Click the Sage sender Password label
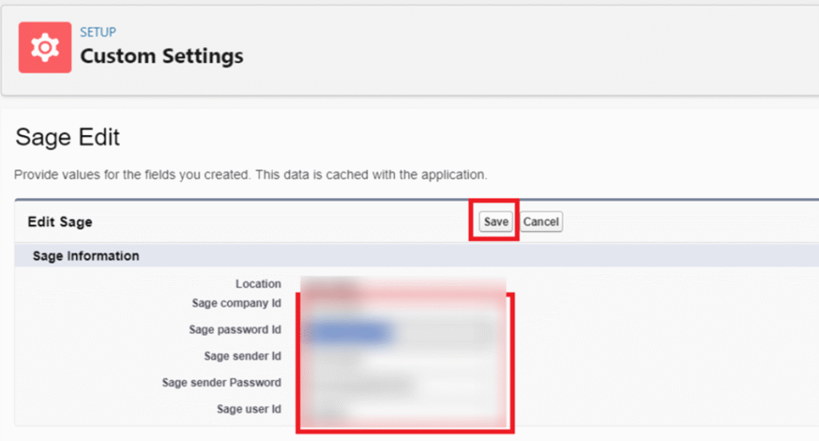819x441 pixels. (222, 383)
